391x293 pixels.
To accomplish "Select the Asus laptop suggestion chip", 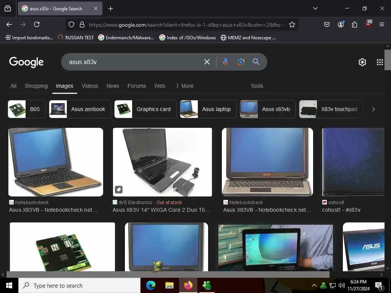I will pyautogui.click(x=208, y=109).
